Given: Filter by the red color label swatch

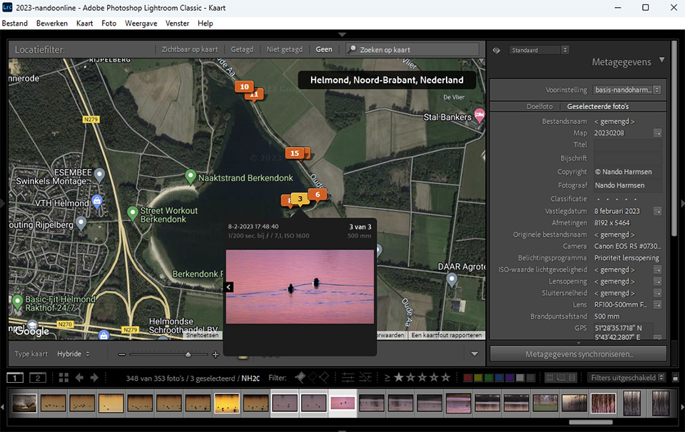Looking at the screenshot, I should (467, 377).
